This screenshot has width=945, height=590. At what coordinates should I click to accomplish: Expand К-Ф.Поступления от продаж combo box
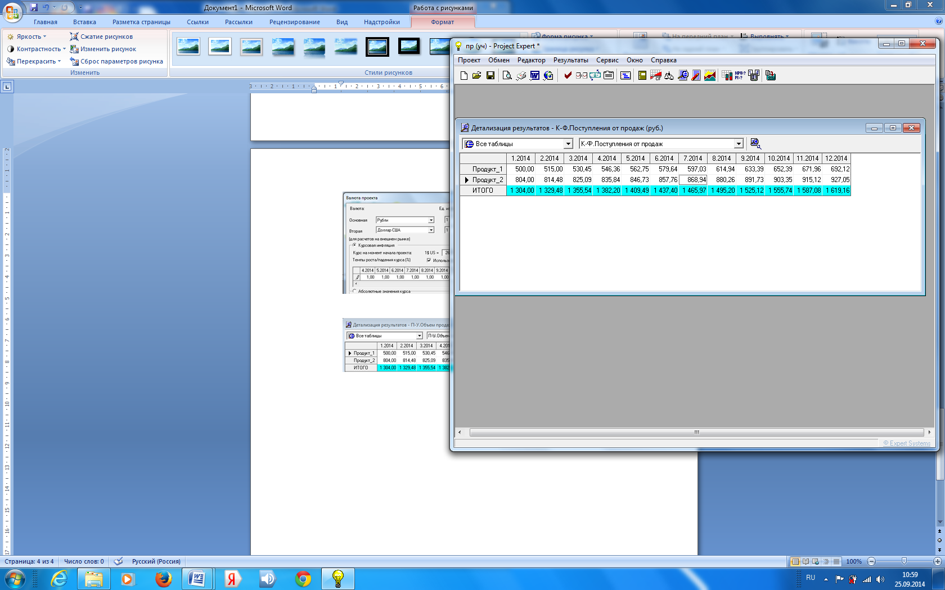739,144
